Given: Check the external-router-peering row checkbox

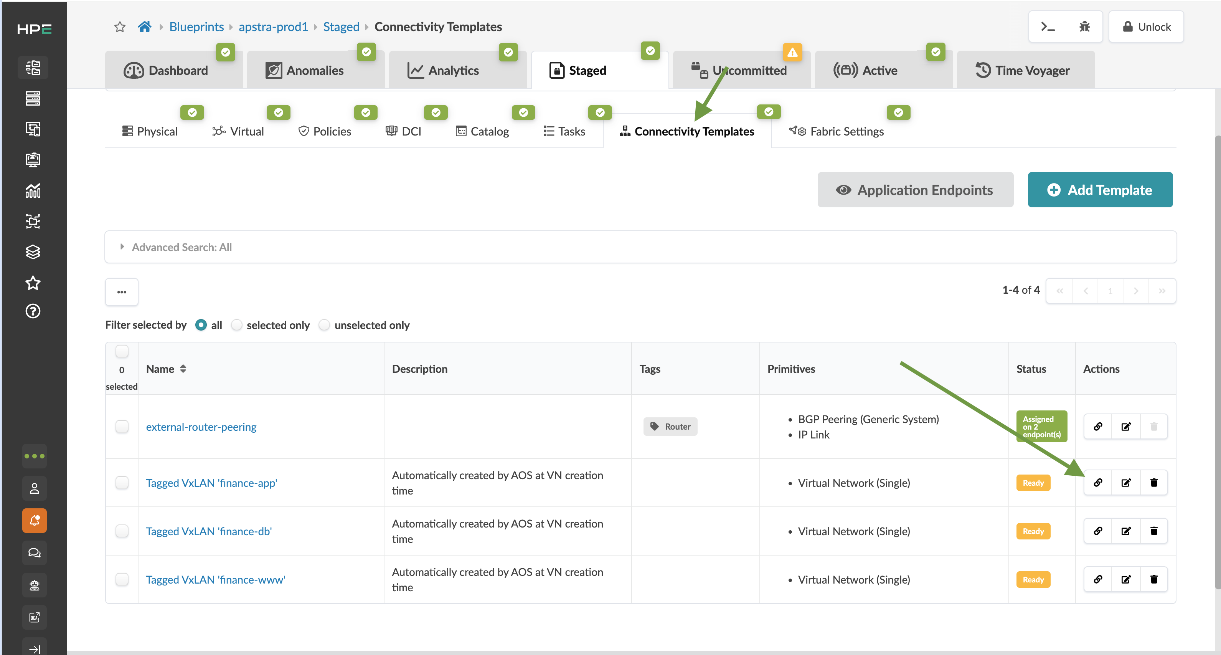Looking at the screenshot, I should (122, 427).
